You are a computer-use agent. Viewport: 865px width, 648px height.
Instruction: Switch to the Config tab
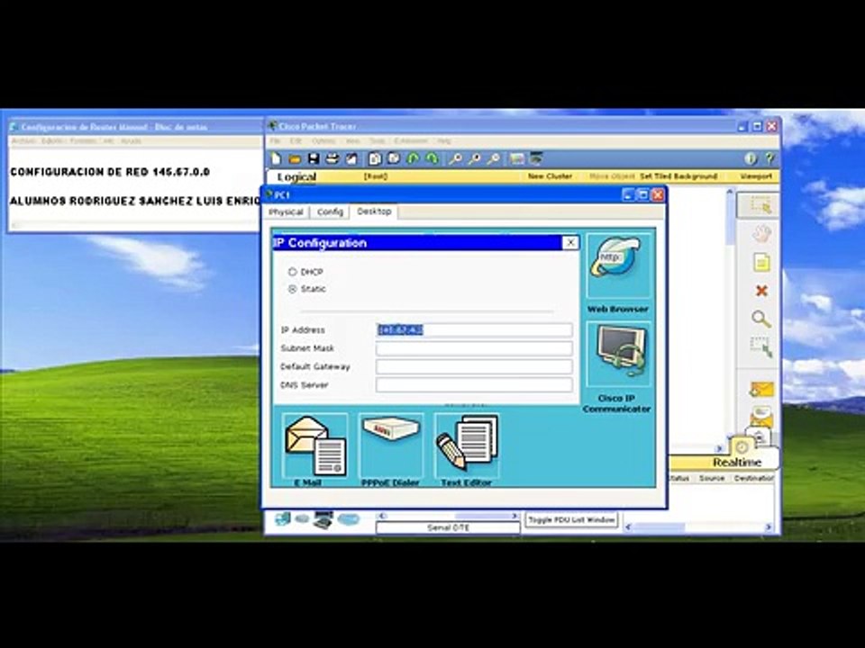click(330, 212)
